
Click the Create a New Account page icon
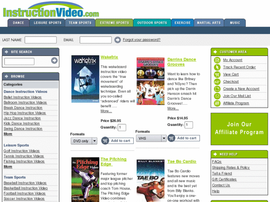217,89
